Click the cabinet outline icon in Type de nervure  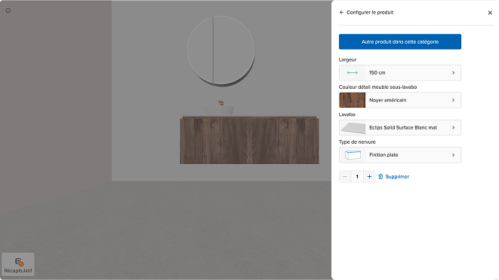coord(353,155)
